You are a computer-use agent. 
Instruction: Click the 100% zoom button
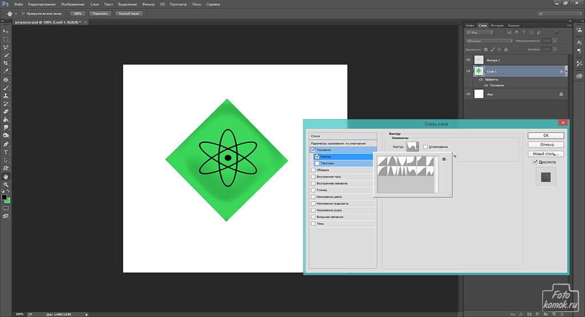click(x=78, y=14)
